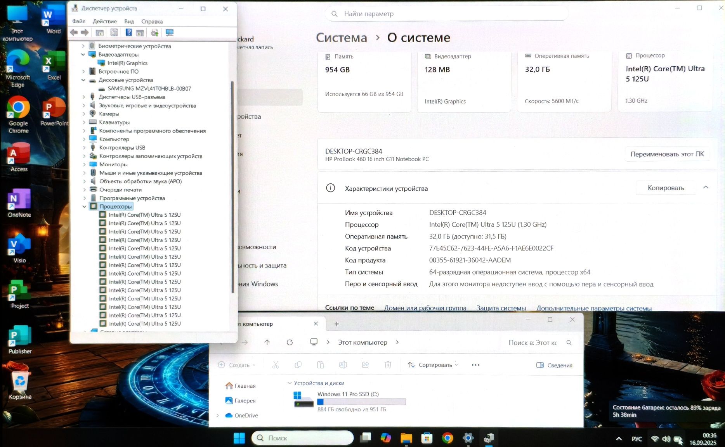Click the Settings gear on the taskbar

click(468, 438)
